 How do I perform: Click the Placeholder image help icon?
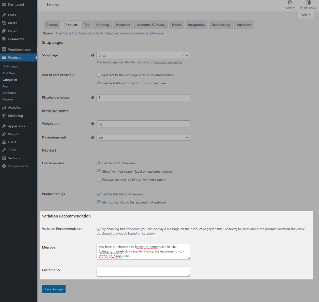tap(93, 98)
